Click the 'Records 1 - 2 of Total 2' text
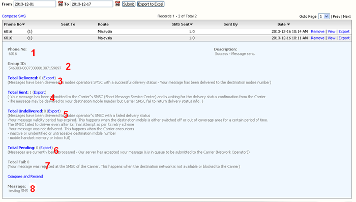Screen dimensions: 356x202 click(177, 16)
